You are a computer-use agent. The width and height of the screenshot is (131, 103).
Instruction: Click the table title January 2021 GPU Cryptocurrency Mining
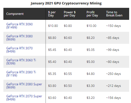point(66,3)
